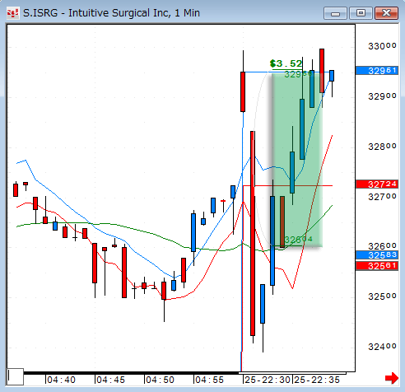Viewport: 405px width, 392px height.
Task: Click the 324.00 price axis label
Action: pyautogui.click(x=382, y=347)
